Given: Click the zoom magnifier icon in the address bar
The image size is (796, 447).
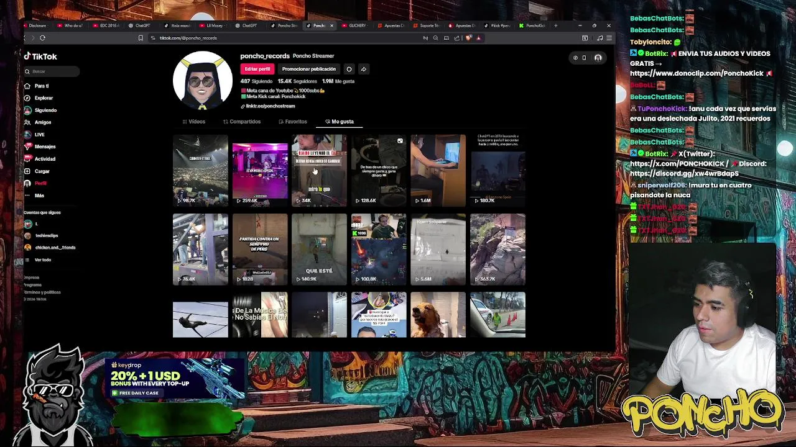Looking at the screenshot, I should [x=435, y=38].
